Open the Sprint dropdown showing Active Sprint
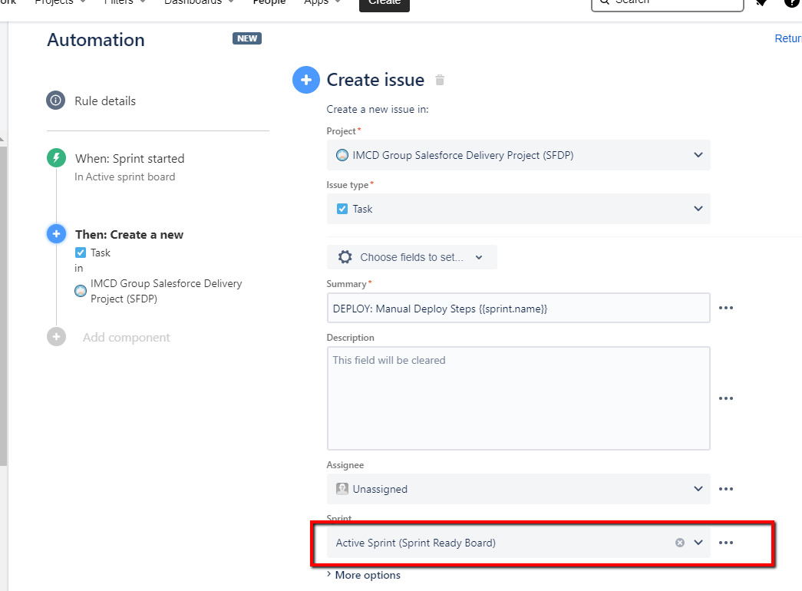Image resolution: width=802 pixels, height=591 pixels. pos(518,543)
